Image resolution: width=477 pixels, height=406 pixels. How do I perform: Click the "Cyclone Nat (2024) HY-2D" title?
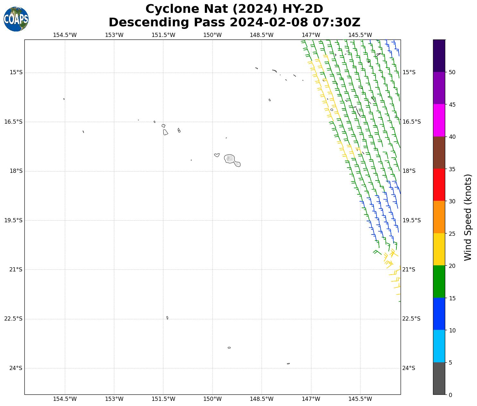[234, 9]
